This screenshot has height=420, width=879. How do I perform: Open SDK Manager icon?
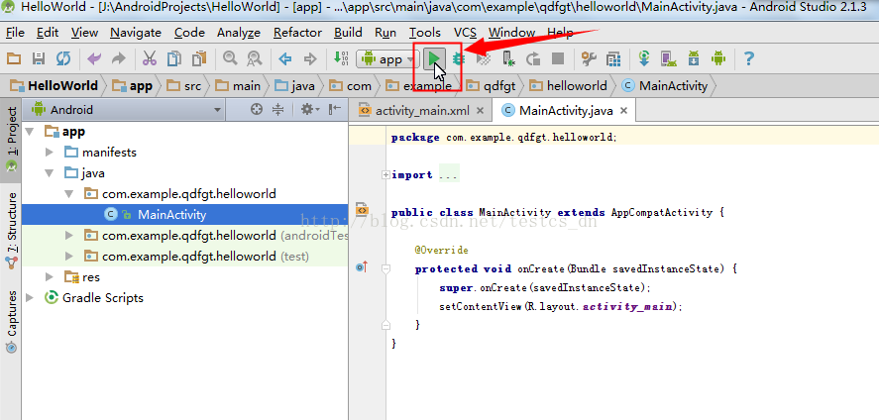(694, 58)
